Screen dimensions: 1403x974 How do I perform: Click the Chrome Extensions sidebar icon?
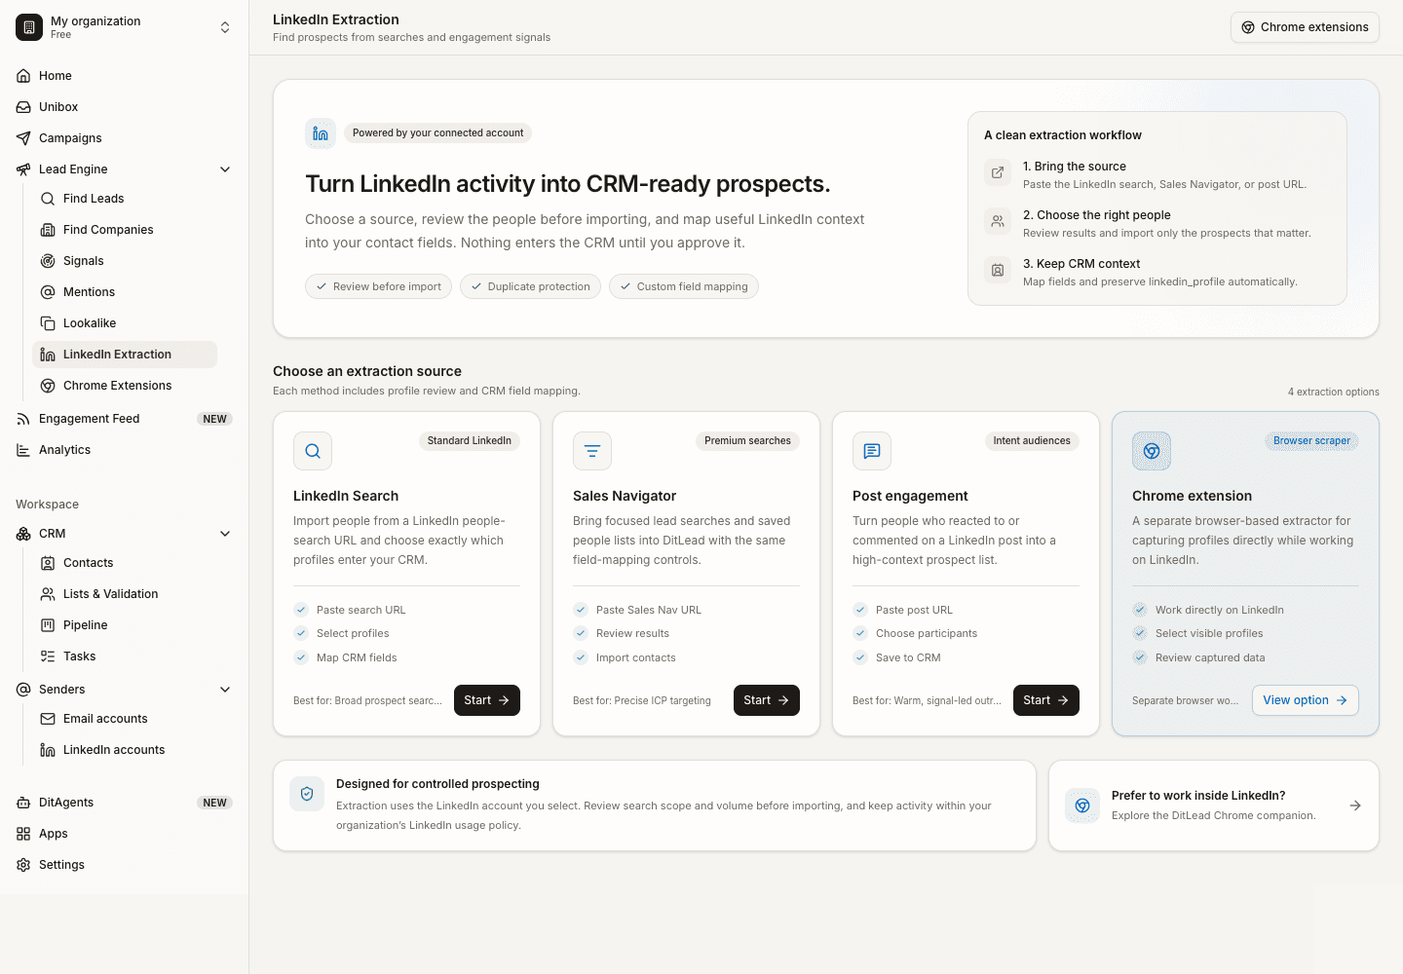coord(48,386)
